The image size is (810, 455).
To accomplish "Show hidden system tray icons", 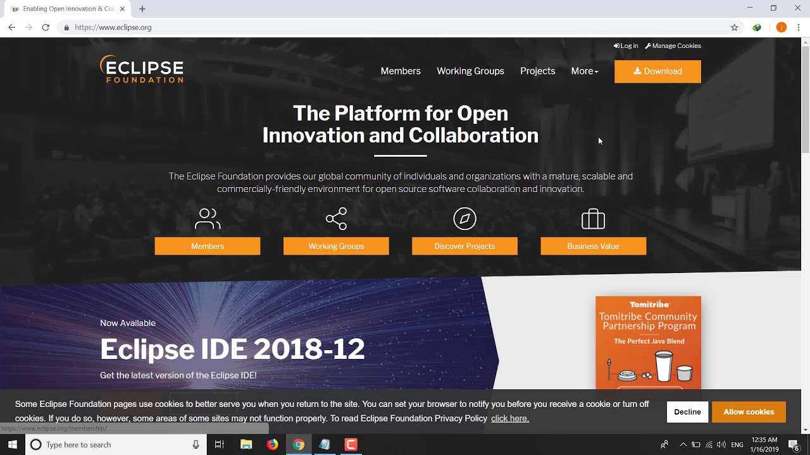I will coord(683,445).
